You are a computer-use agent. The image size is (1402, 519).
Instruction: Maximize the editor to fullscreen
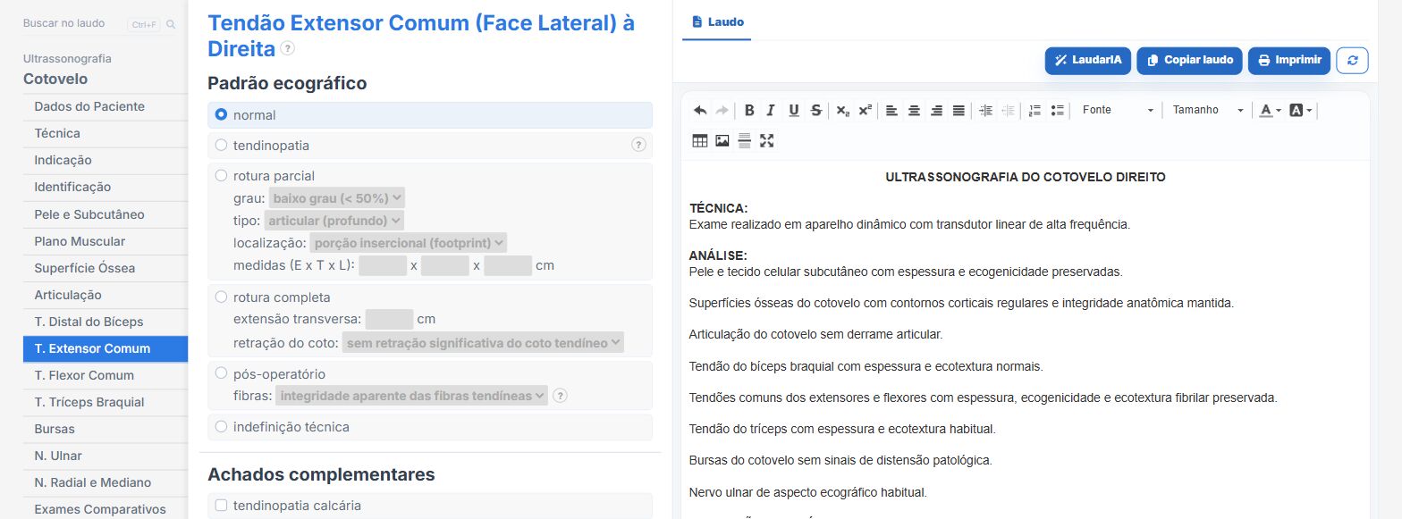click(766, 140)
